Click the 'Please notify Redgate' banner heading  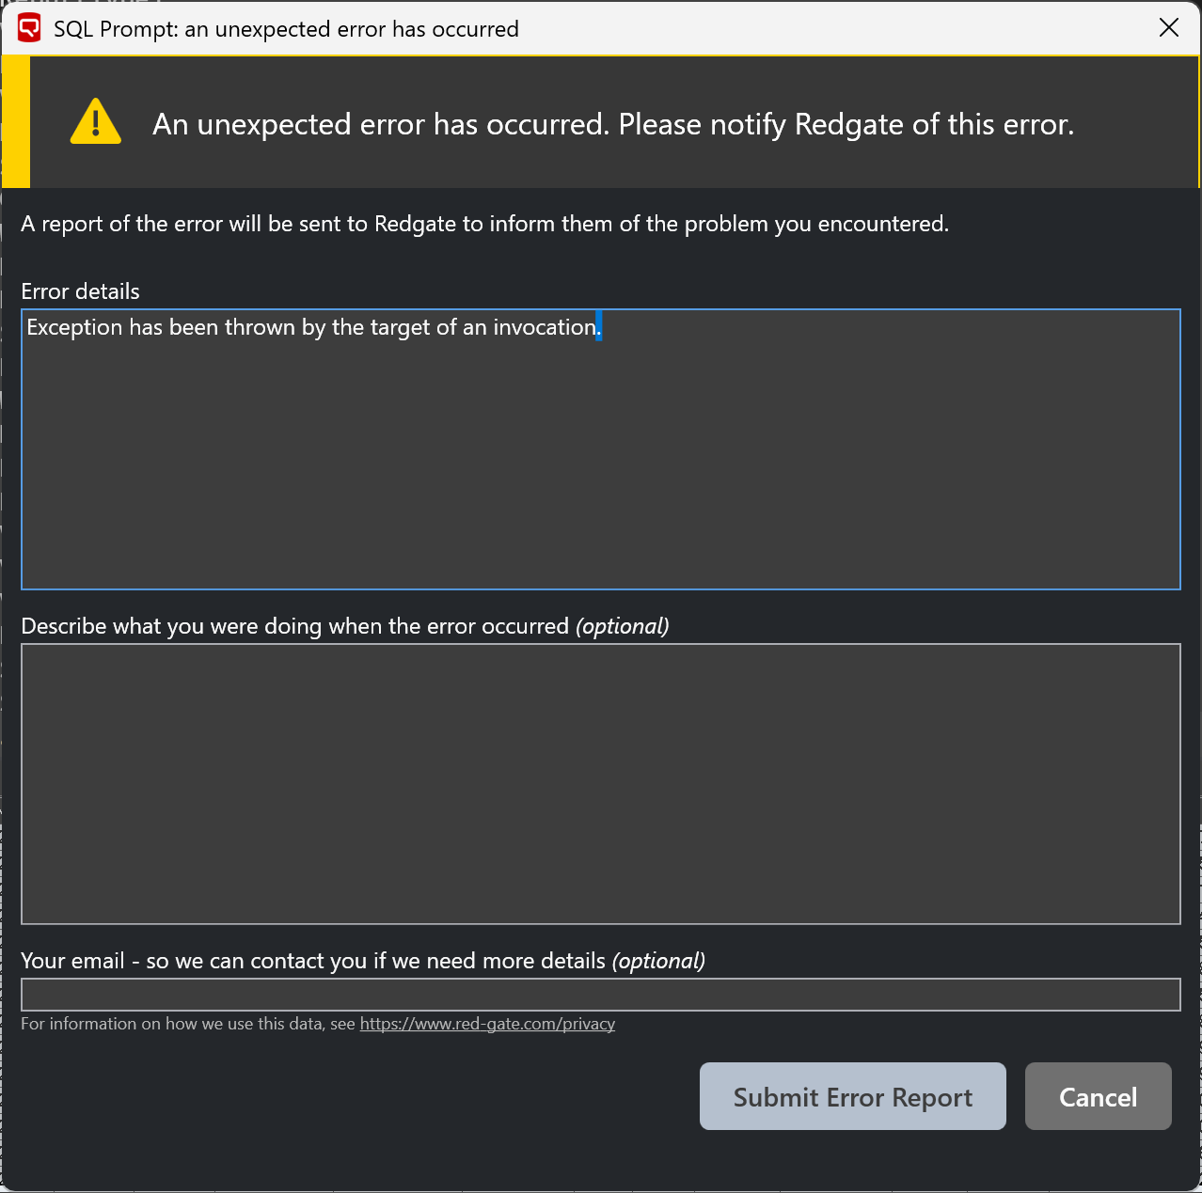(x=613, y=124)
